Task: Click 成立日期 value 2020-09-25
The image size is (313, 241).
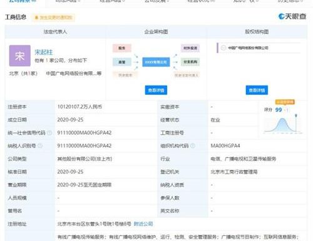Action: [x=70, y=120]
